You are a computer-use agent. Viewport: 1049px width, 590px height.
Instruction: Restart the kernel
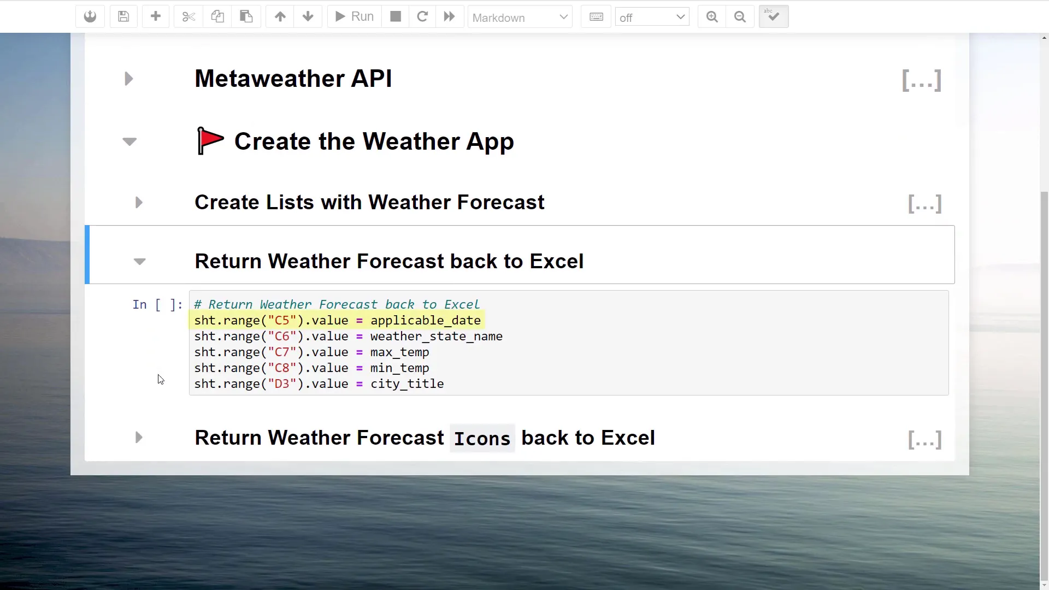pyautogui.click(x=422, y=16)
